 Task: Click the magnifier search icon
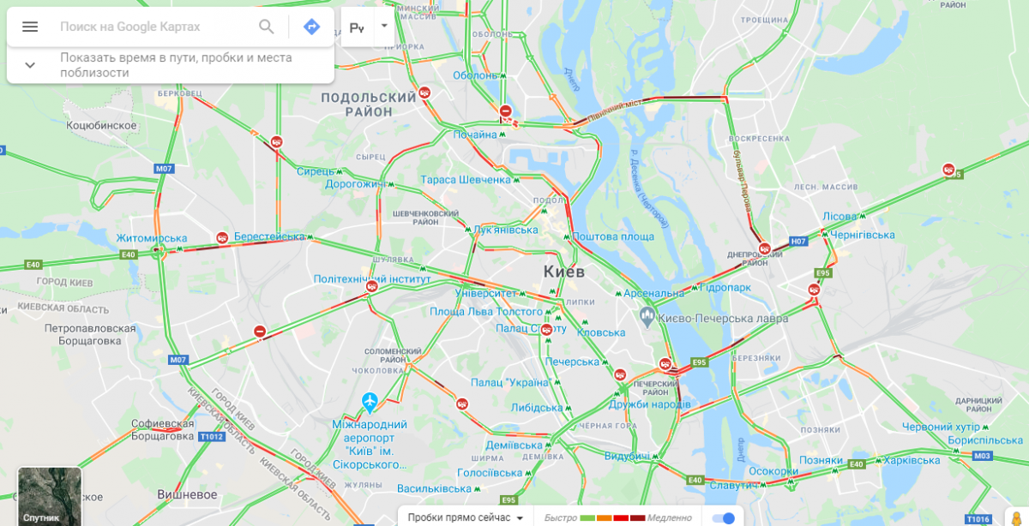267,27
